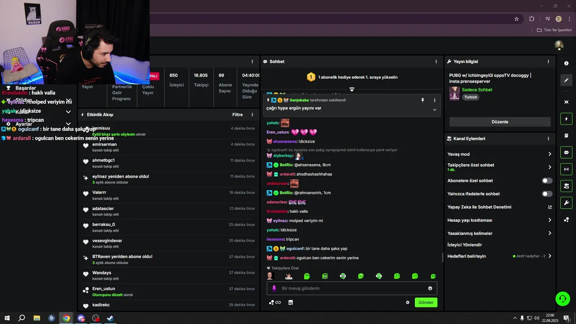The width and height of the screenshot is (576, 324).
Task: Open pinned message three-dot options
Action: pyautogui.click(x=435, y=100)
